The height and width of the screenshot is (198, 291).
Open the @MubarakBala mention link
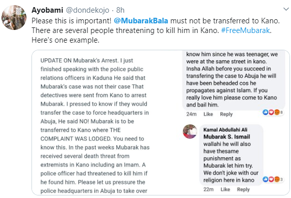point(141,21)
